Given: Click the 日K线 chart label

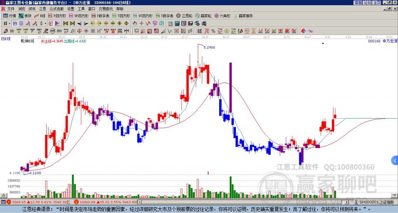Looking at the screenshot, I should tap(5, 39).
